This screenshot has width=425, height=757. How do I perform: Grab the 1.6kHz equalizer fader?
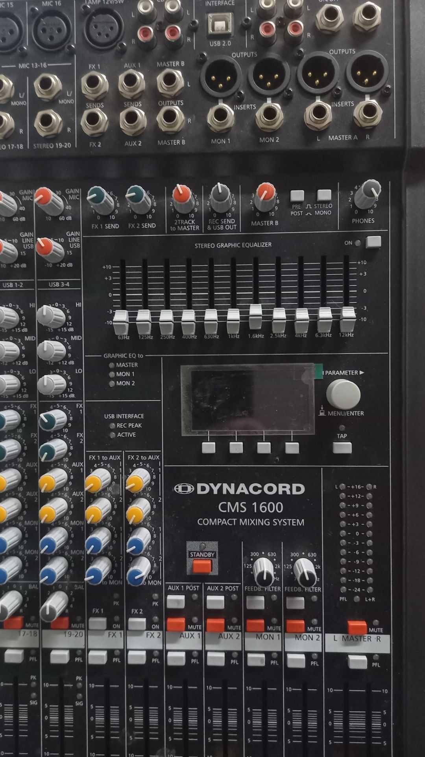[255, 316]
